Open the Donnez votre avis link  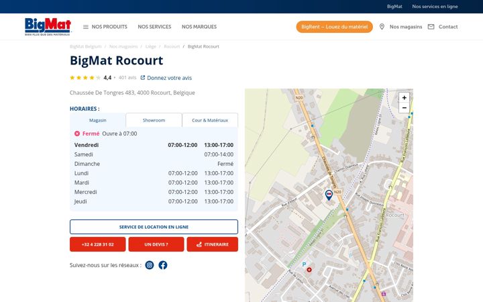[169, 78]
